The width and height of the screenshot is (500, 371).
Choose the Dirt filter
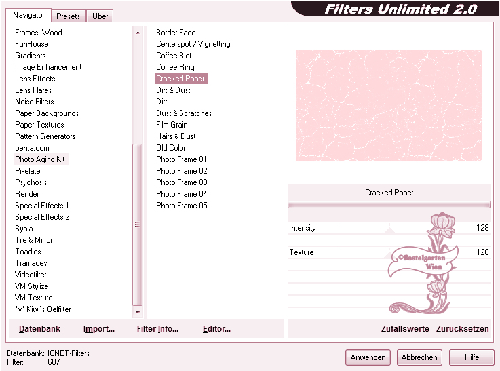point(161,102)
